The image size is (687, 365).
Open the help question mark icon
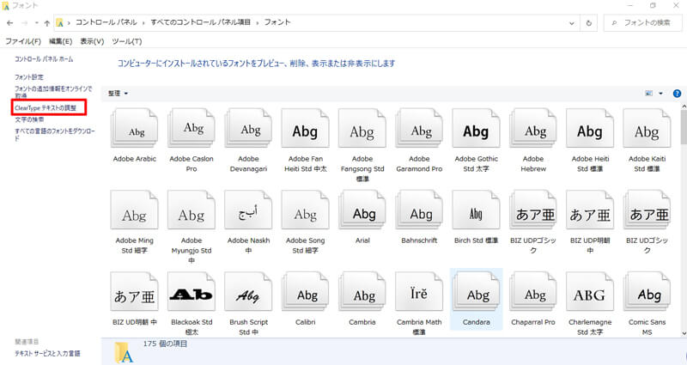[x=677, y=94]
